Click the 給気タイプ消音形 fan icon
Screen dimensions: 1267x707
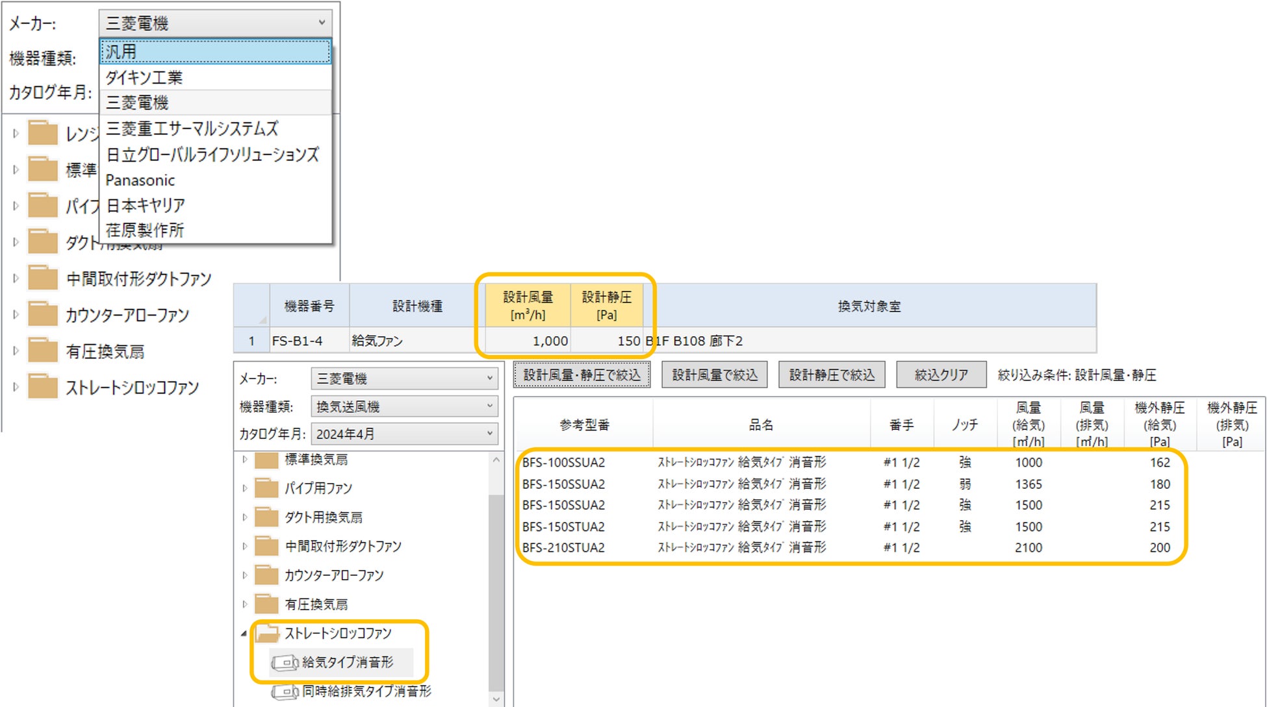[285, 663]
